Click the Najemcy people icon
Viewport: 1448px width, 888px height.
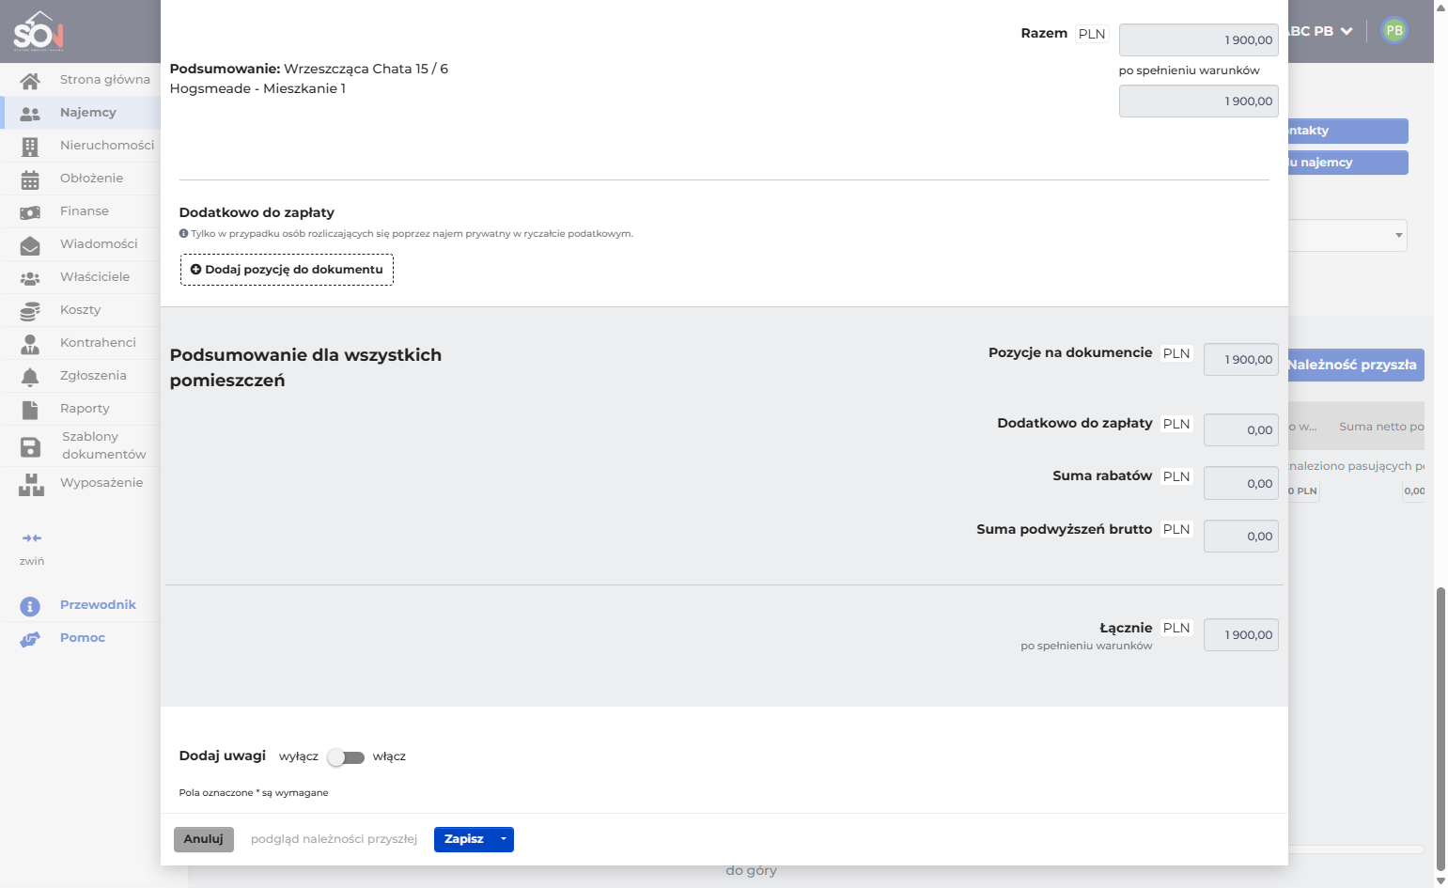coord(30,114)
